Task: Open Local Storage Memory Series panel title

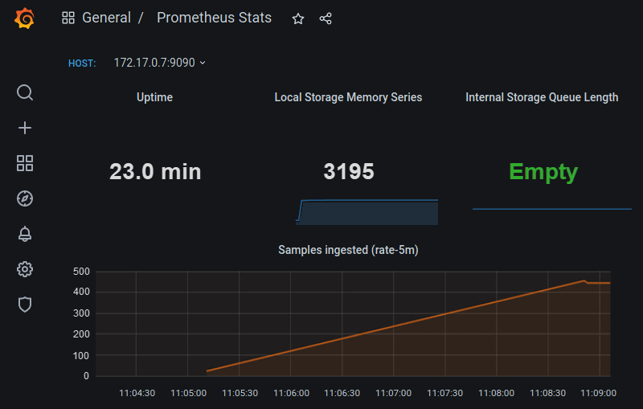Action: [348, 97]
